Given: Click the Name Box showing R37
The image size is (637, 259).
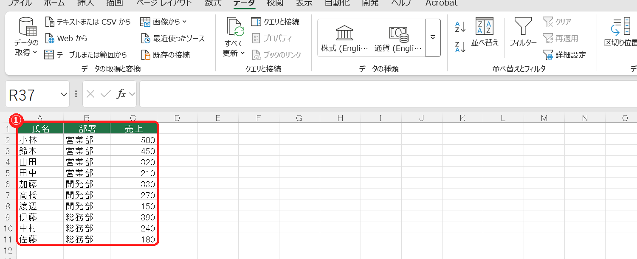Looking at the screenshot, I should coord(32,94).
